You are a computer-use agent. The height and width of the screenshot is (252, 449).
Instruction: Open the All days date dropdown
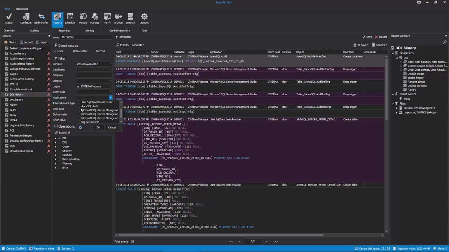[x=361, y=45]
